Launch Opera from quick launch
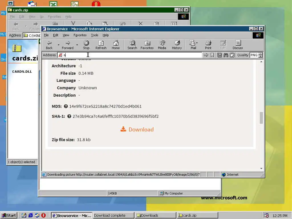The height and width of the screenshot is (219, 292). [43, 216]
